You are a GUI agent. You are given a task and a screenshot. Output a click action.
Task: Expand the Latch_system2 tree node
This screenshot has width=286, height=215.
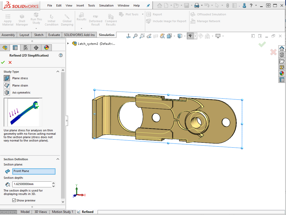click(x=68, y=44)
